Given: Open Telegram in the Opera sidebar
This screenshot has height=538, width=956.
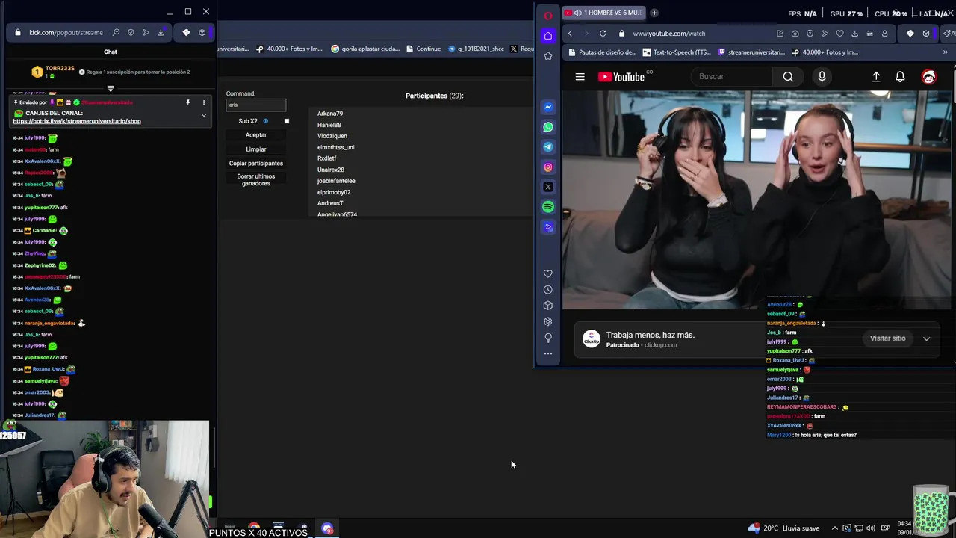Looking at the screenshot, I should point(548,147).
